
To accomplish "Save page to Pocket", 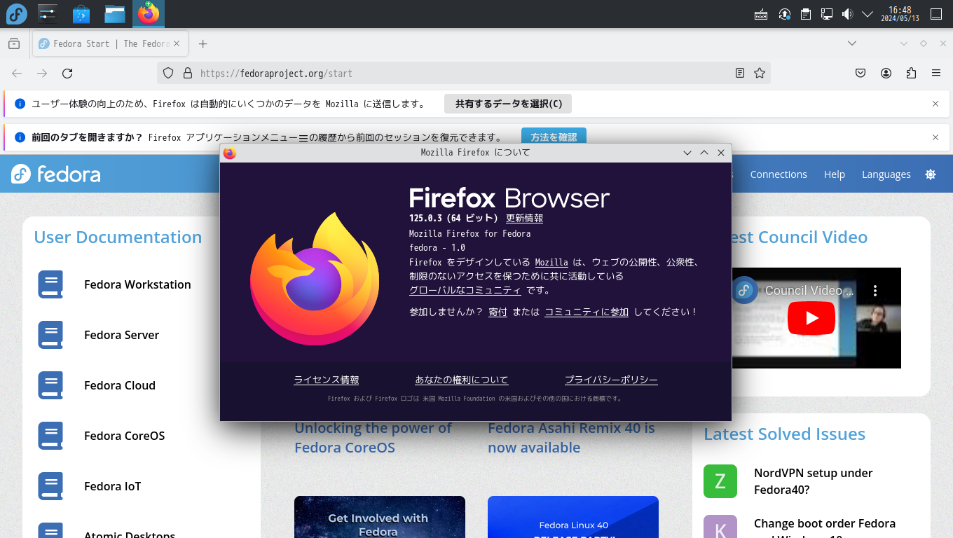I will coord(861,73).
